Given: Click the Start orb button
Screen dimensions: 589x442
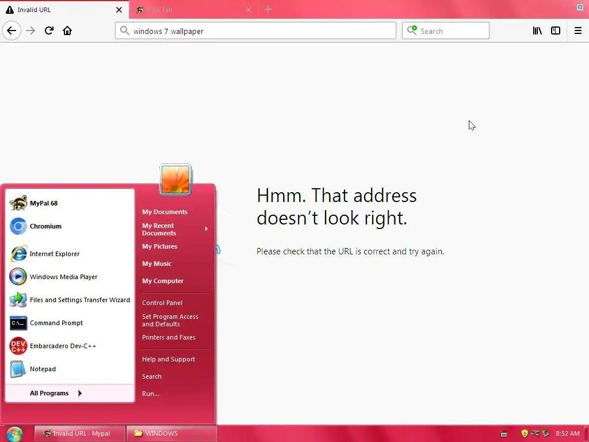Looking at the screenshot, I should 14,433.
